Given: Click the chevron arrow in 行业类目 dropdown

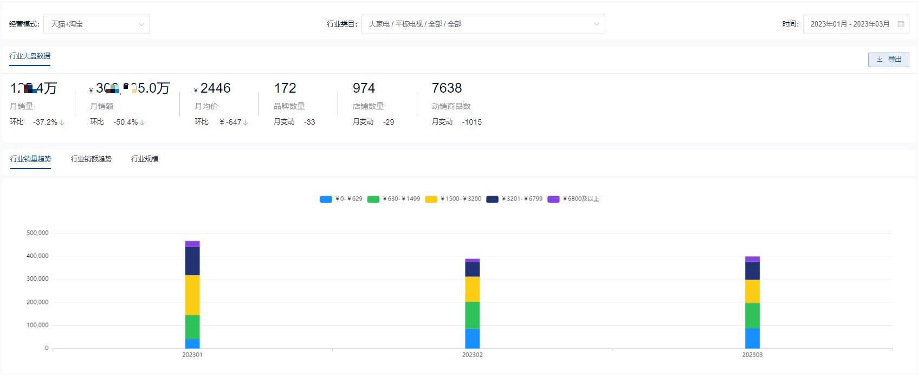Looking at the screenshot, I should click(x=596, y=24).
